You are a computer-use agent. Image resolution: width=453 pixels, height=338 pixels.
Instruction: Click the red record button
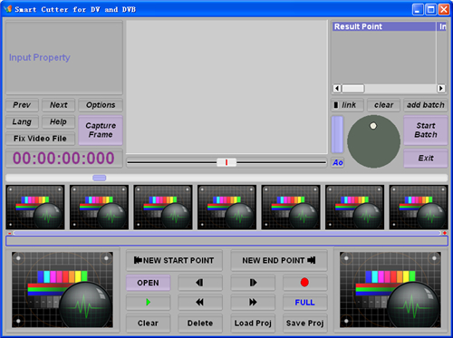304,283
